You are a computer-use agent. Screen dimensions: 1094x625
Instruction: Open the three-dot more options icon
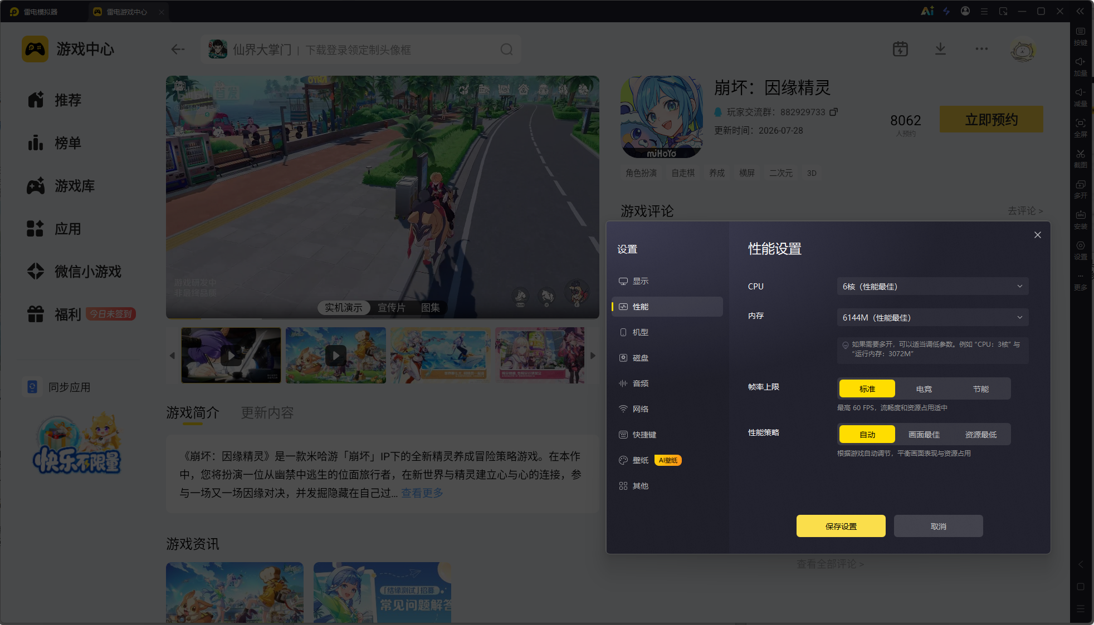pyautogui.click(x=981, y=49)
